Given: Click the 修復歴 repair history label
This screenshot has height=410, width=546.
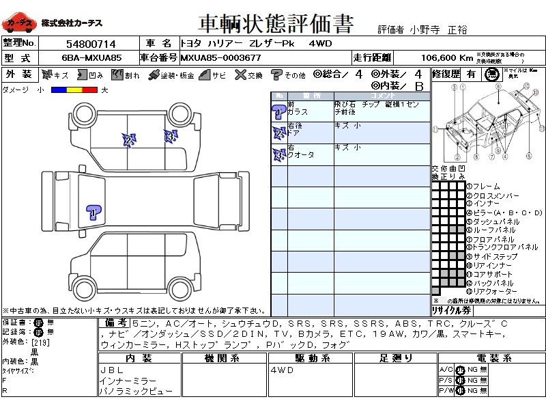Looking at the screenshot, I should point(446,74).
